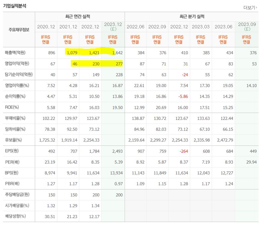Click the highlighted 230 operating profit value

[96, 64]
